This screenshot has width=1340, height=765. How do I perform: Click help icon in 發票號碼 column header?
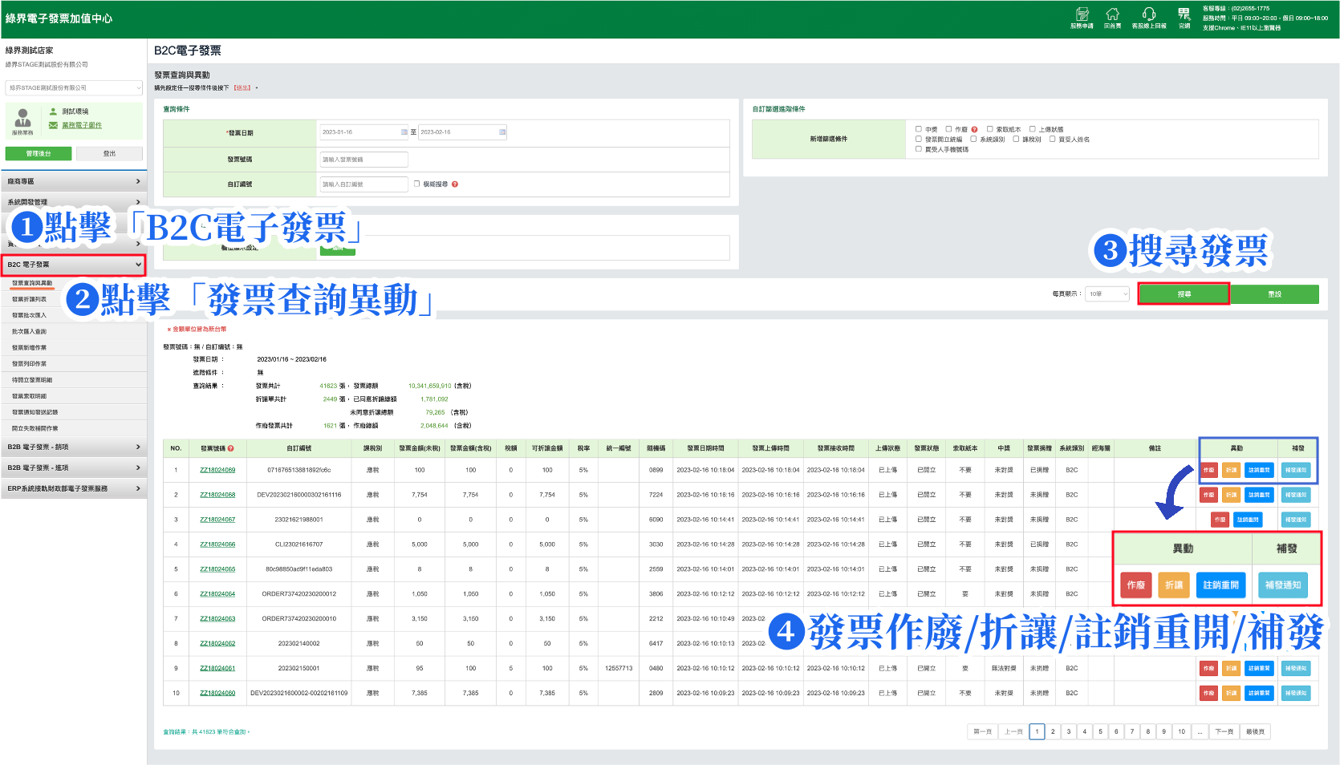(231, 448)
